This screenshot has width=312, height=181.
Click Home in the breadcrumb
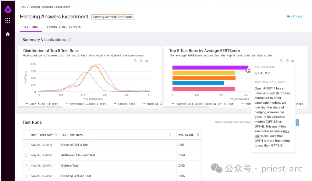[23, 7]
